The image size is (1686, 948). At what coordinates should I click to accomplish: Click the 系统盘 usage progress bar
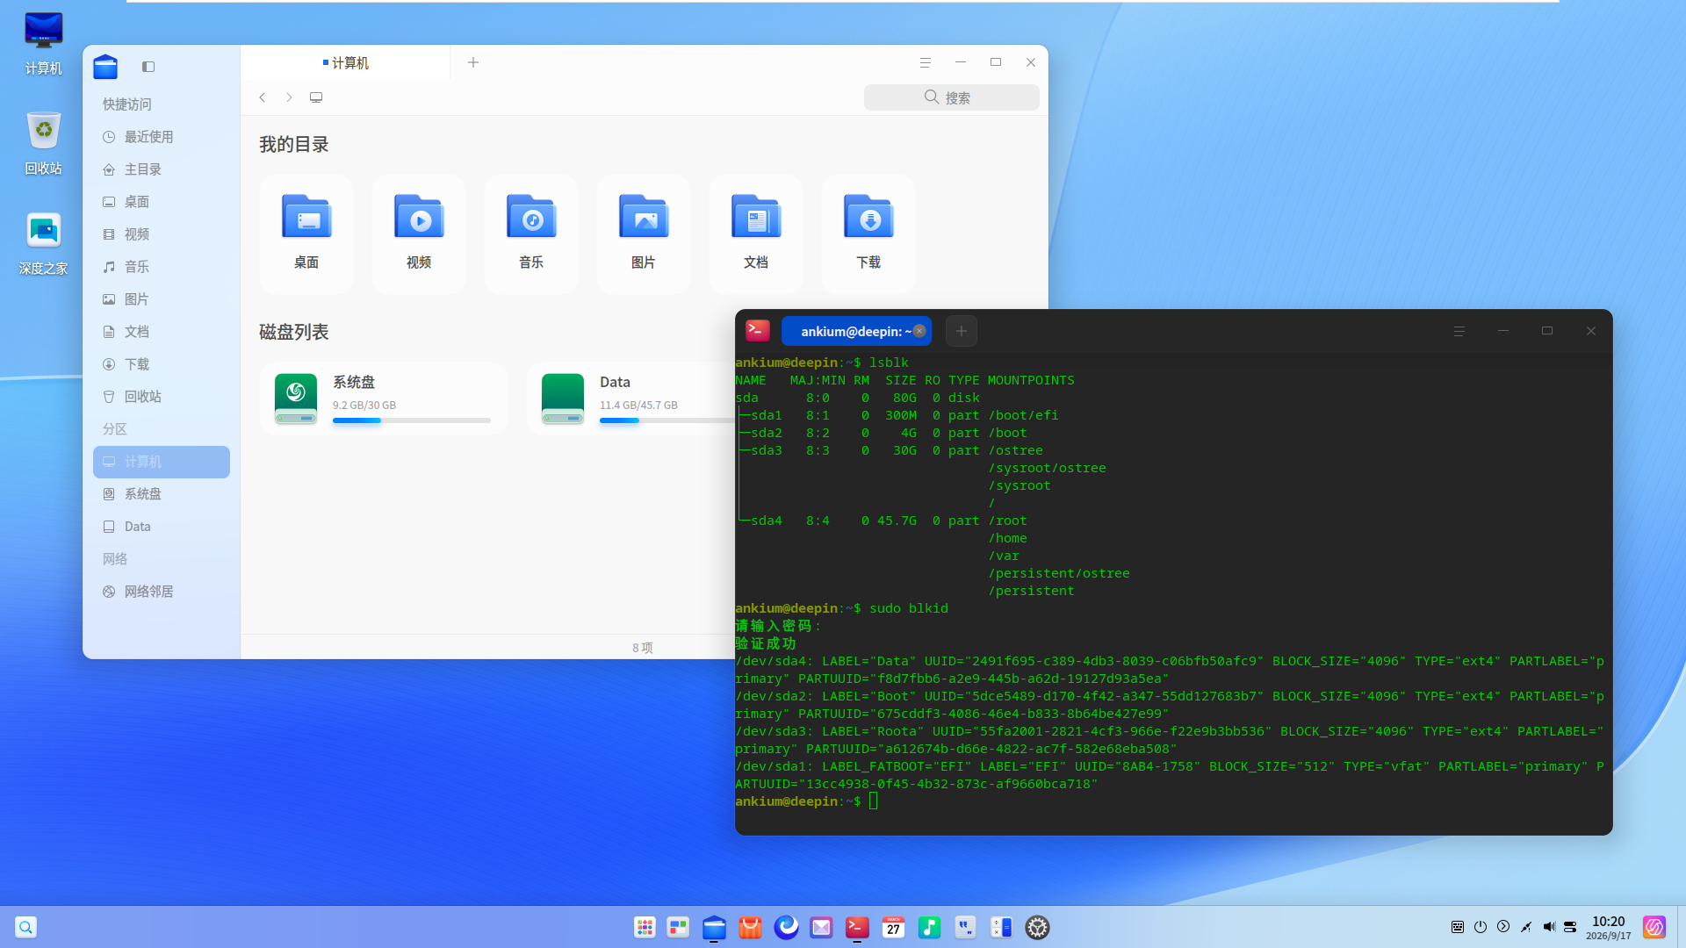pyautogui.click(x=412, y=420)
